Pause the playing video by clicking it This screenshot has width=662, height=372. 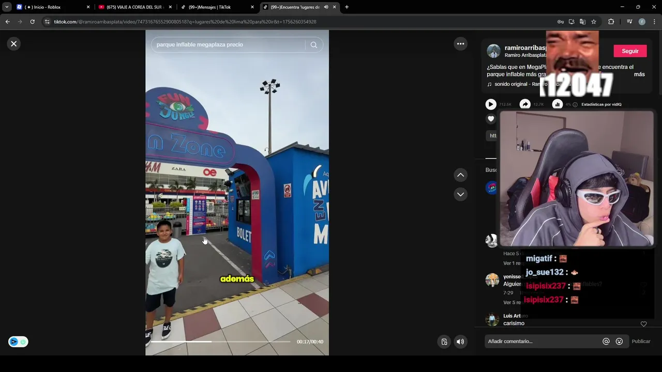pos(237,192)
